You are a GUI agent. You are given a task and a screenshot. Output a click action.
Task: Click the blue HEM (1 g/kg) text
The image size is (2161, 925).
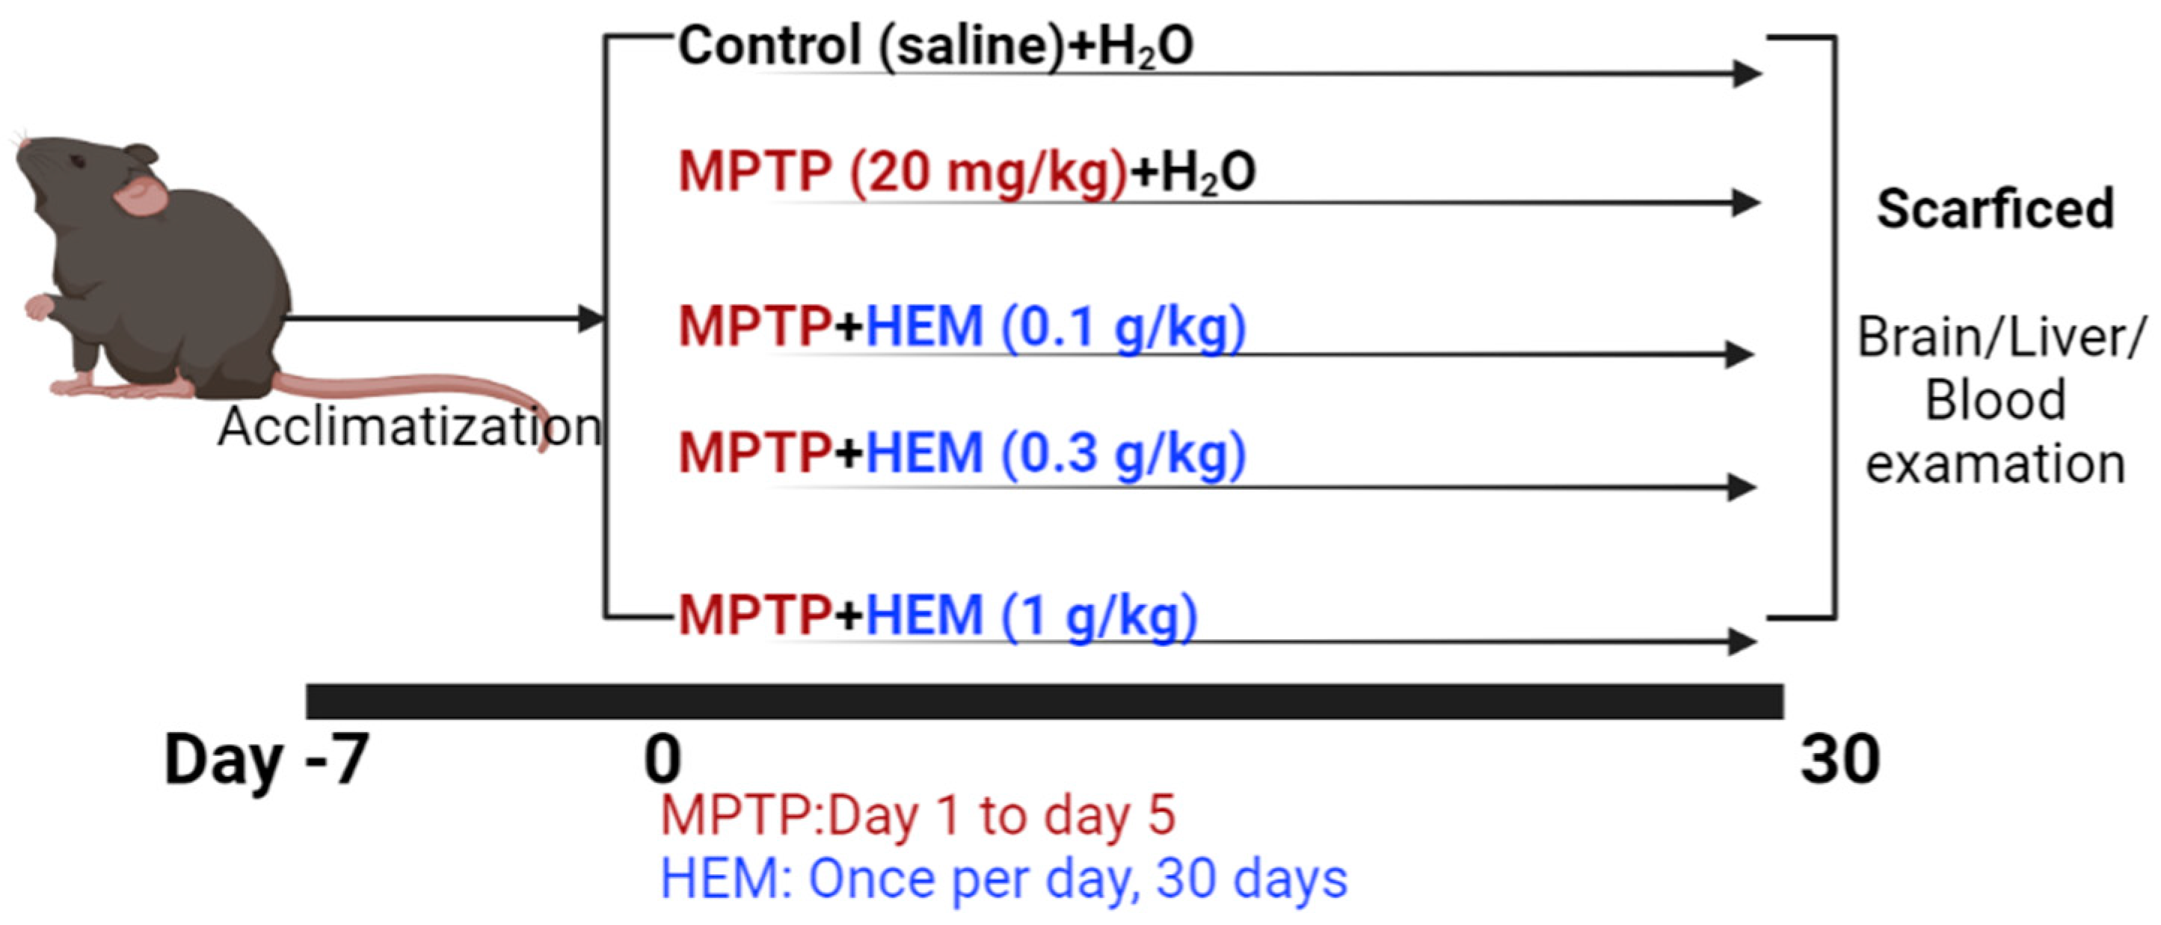[1032, 615]
